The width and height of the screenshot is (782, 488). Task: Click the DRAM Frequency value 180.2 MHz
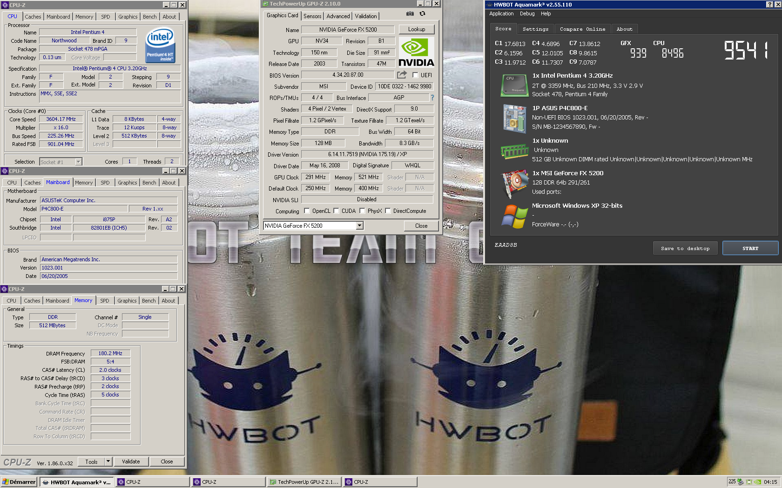[110, 353]
